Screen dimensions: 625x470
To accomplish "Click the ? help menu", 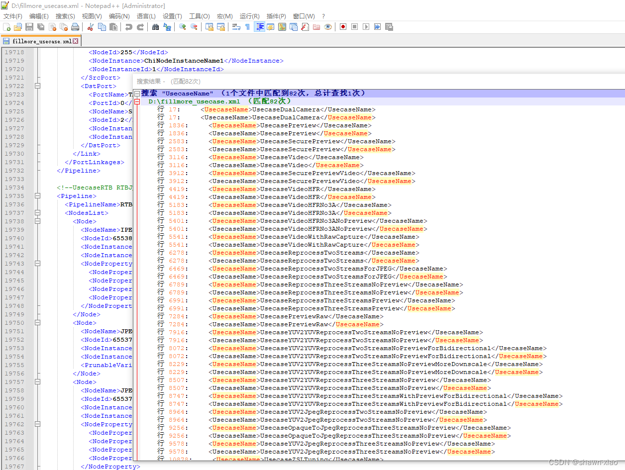I will pyautogui.click(x=323, y=16).
